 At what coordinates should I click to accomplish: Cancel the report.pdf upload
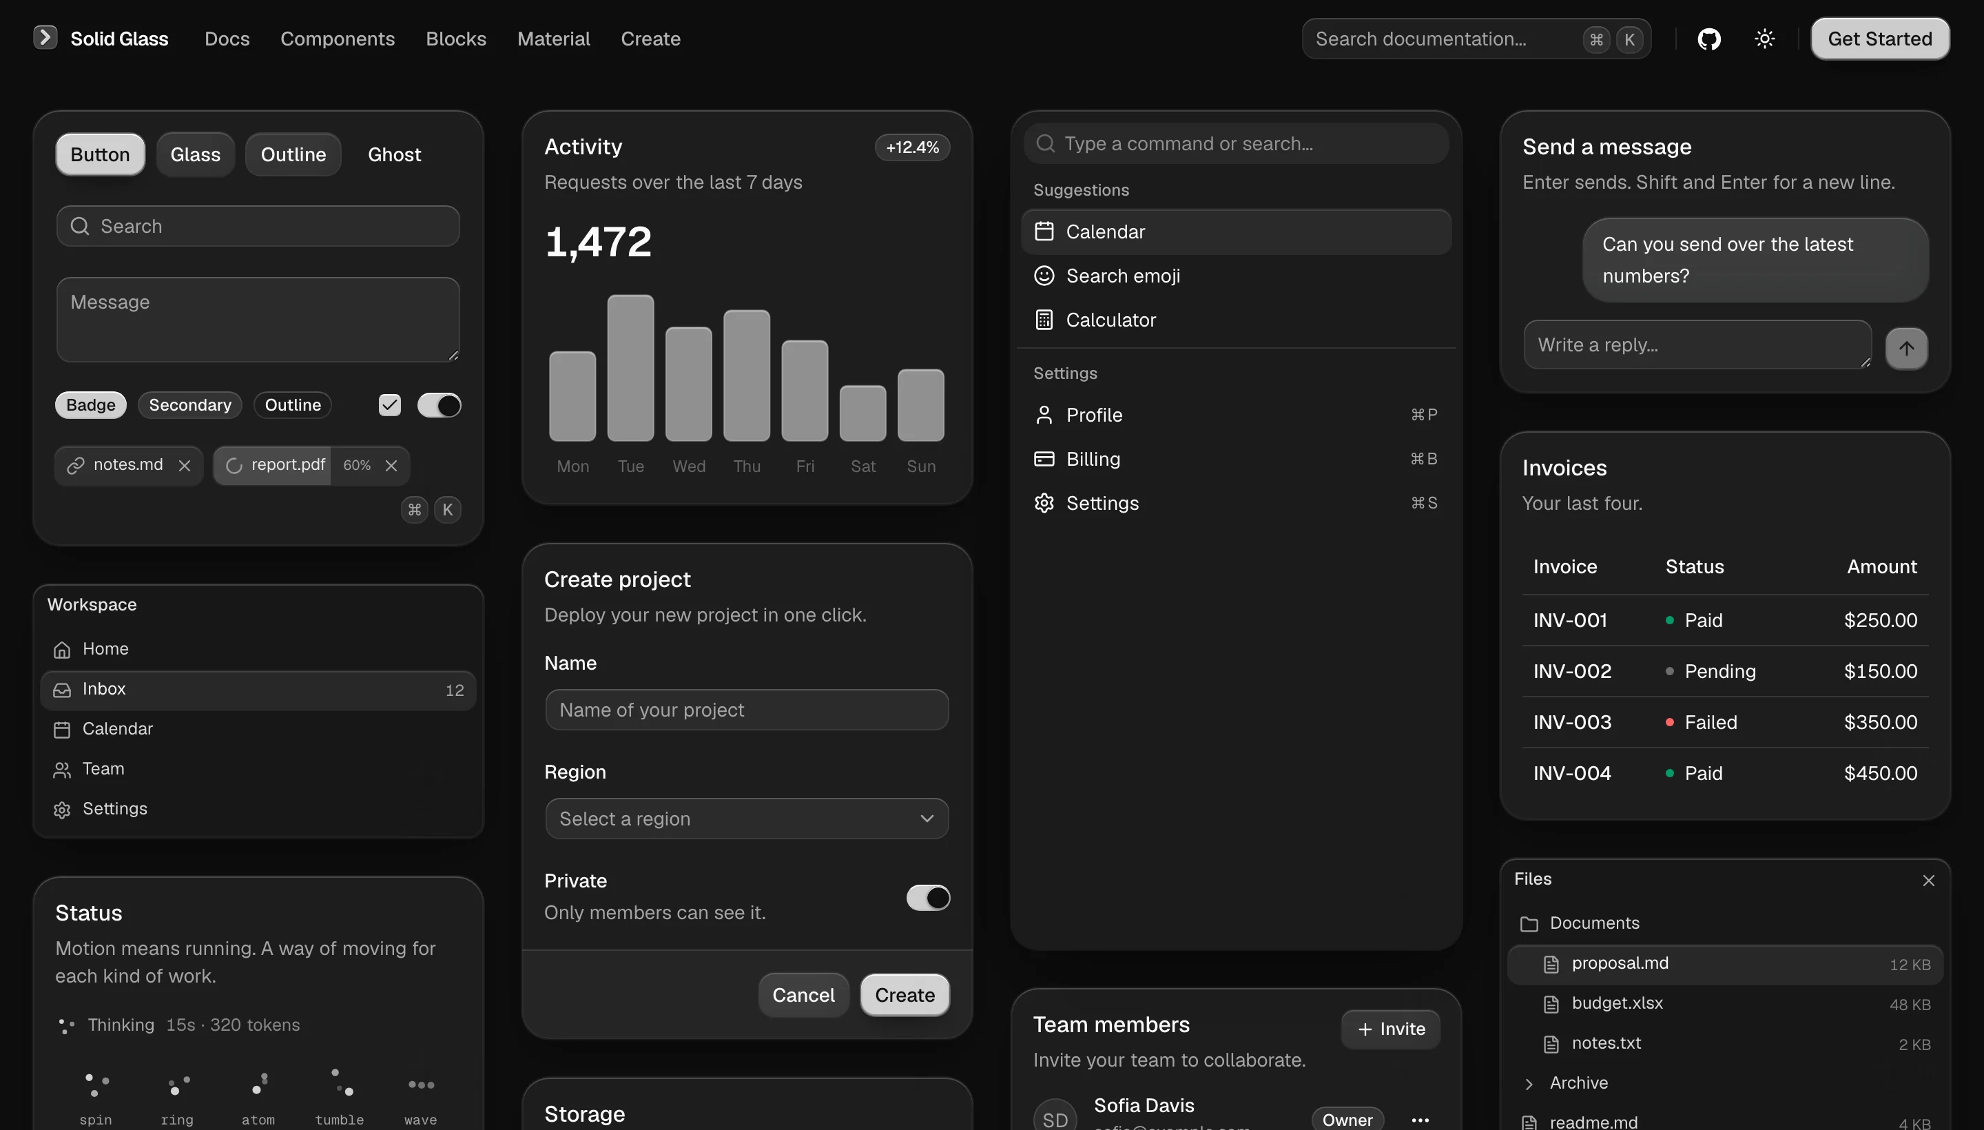tap(391, 466)
